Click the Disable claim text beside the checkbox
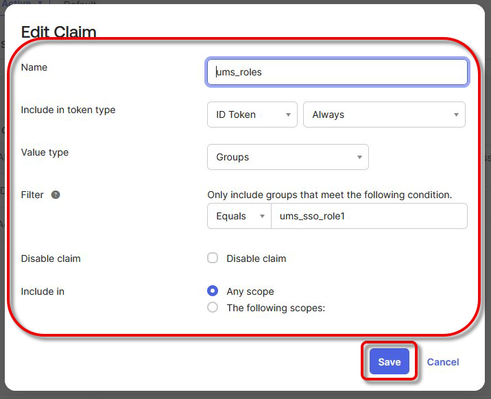 tap(256, 258)
